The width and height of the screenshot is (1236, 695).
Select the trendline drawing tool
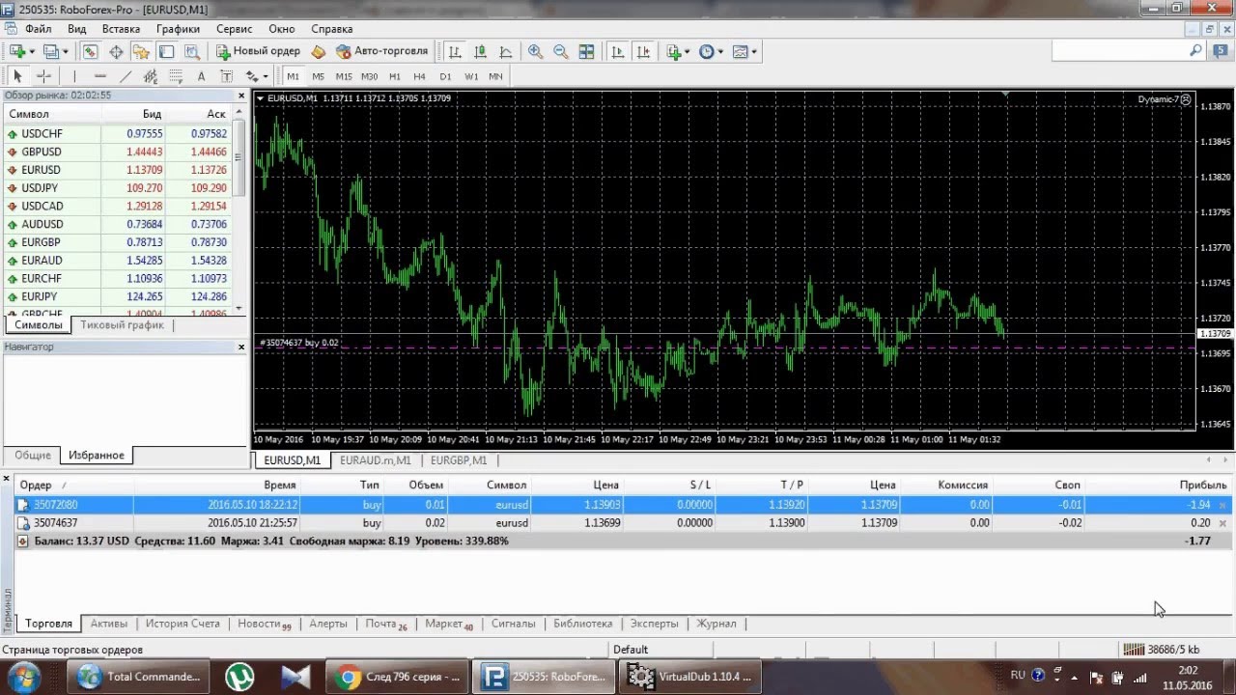[126, 76]
